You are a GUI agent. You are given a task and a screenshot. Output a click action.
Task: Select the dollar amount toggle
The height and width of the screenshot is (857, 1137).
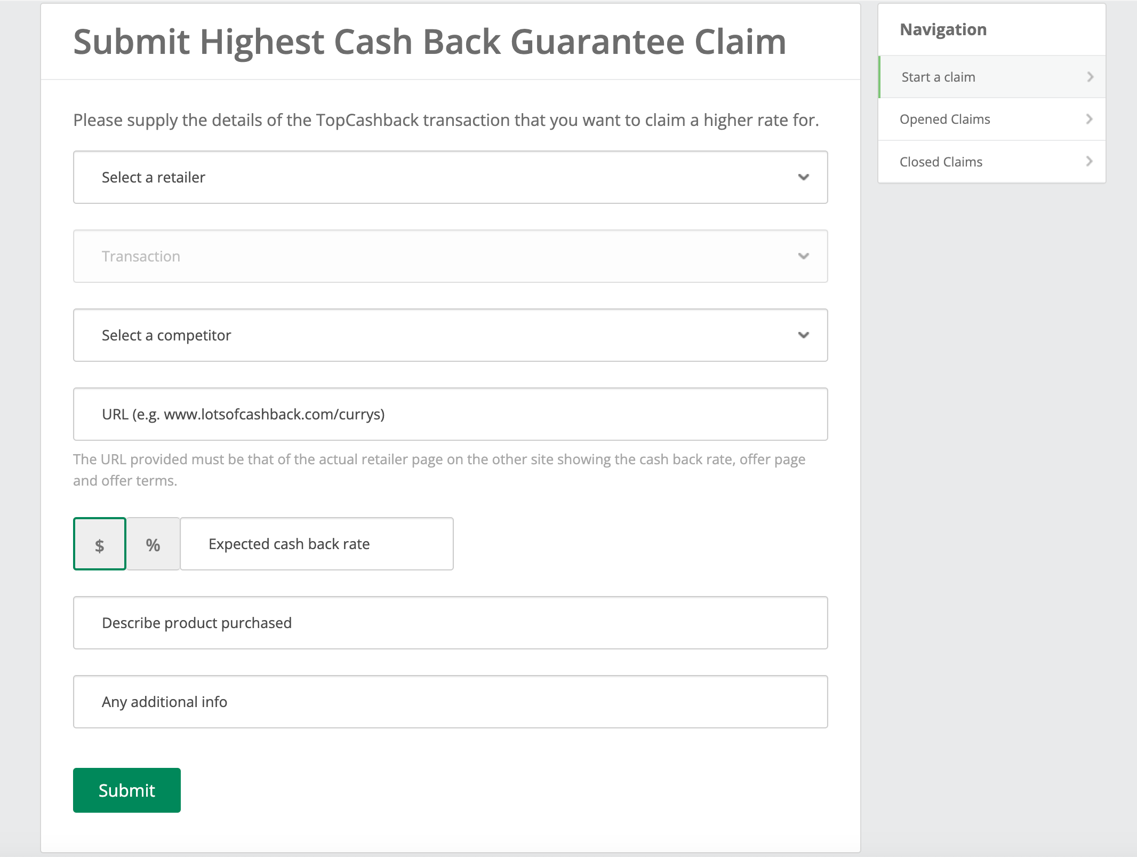coord(100,544)
